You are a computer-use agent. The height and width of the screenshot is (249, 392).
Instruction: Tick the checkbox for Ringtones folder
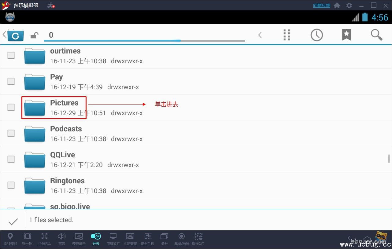tap(11, 185)
